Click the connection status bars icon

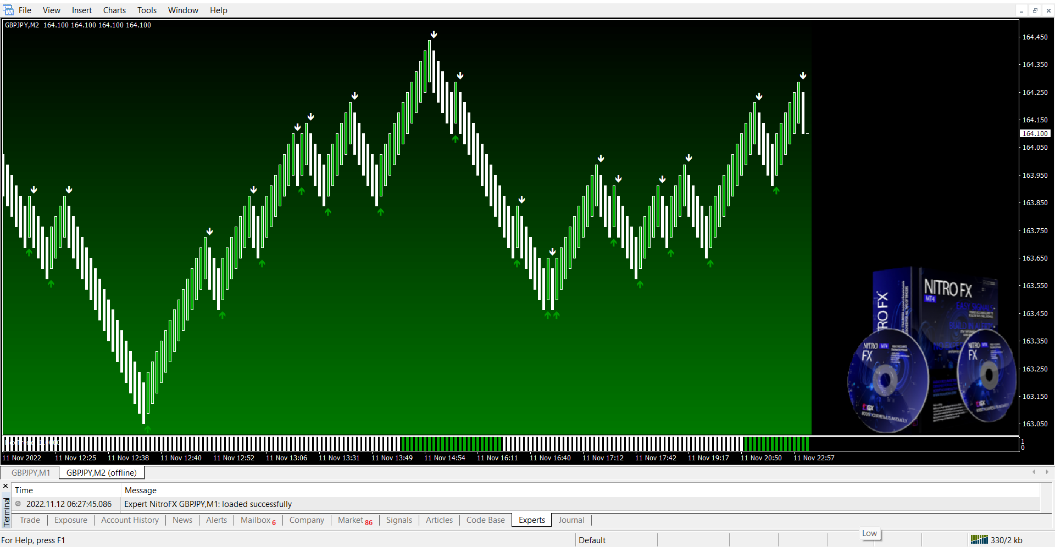click(x=979, y=540)
